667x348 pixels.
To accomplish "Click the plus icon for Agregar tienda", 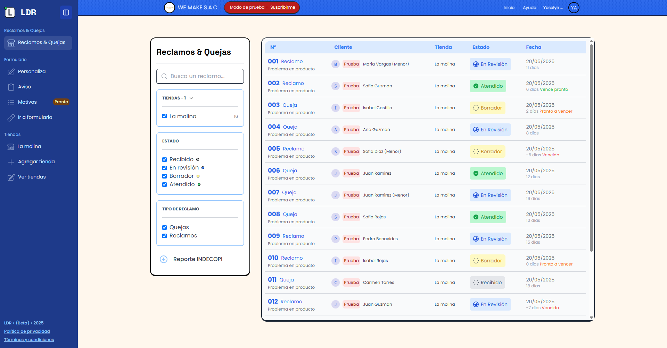I will 11,162.
